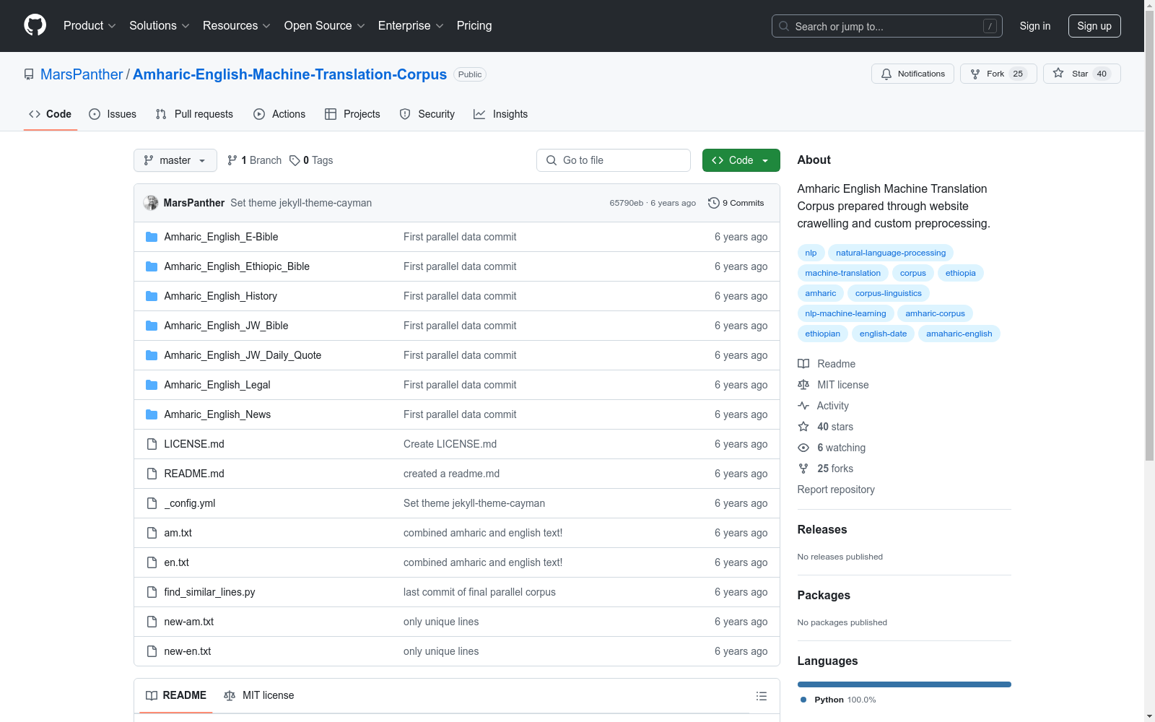Click the find_similar_lines.py file icon
The height and width of the screenshot is (722, 1155).
pyautogui.click(x=152, y=592)
